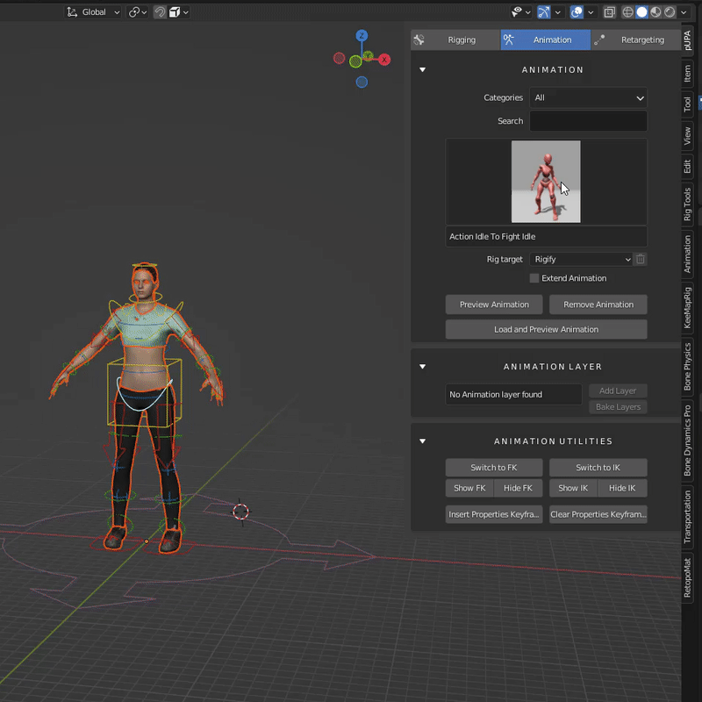Switch to rendered shading icon

tap(670, 12)
